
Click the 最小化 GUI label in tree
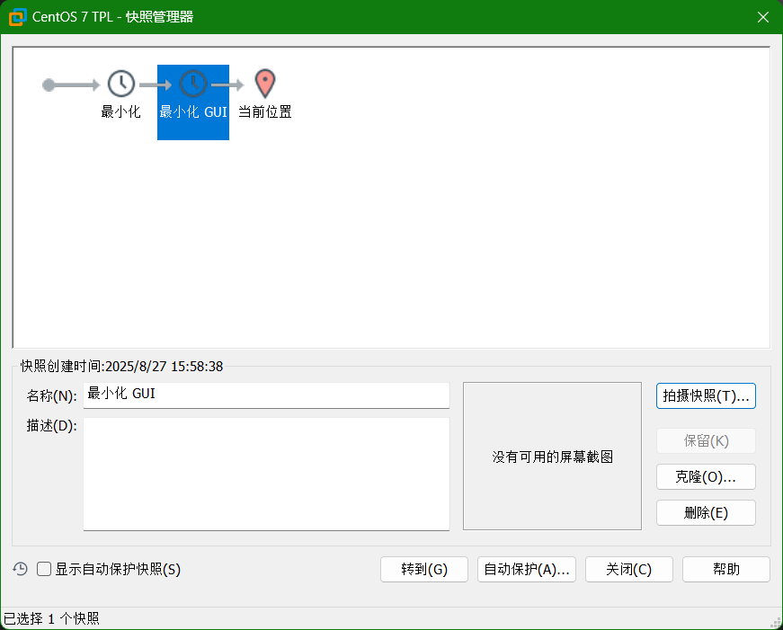tap(193, 111)
